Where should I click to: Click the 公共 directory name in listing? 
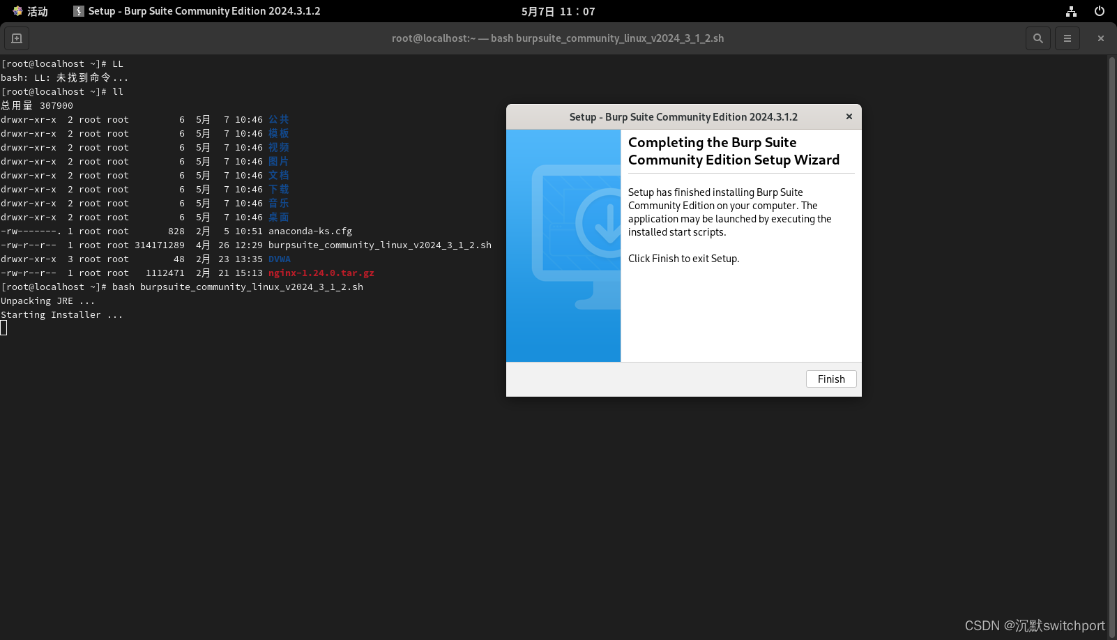pos(279,119)
